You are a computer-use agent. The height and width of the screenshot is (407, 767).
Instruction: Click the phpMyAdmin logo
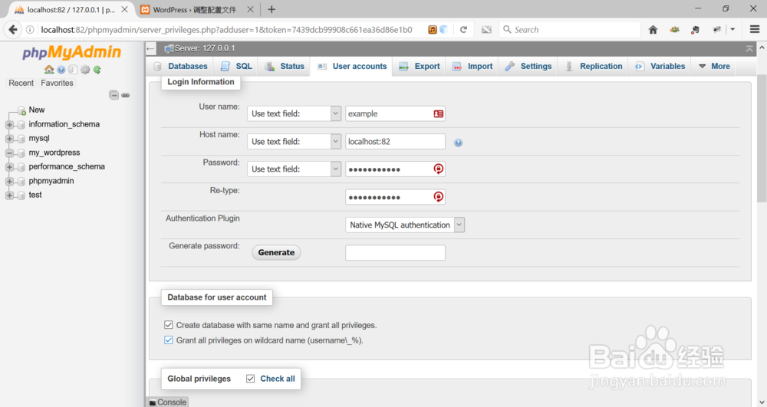point(71,52)
